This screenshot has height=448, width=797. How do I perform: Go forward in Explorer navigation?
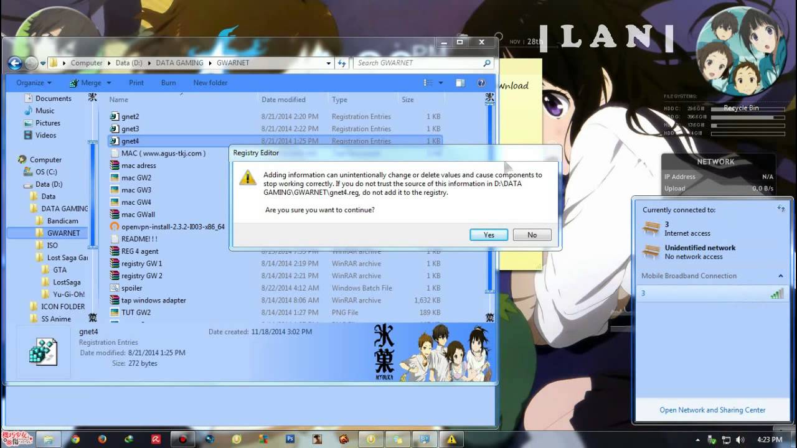tap(31, 63)
